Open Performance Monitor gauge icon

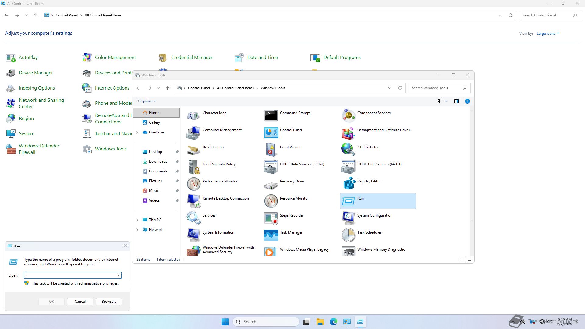(193, 184)
